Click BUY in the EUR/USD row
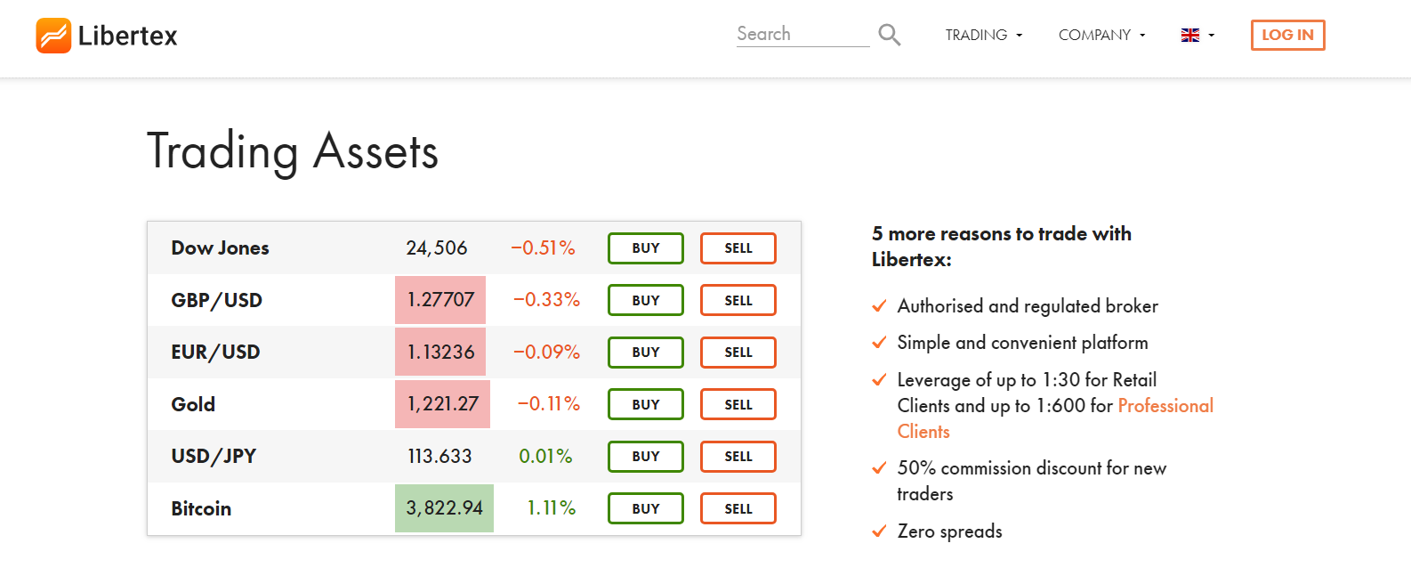This screenshot has width=1411, height=584. (x=646, y=353)
